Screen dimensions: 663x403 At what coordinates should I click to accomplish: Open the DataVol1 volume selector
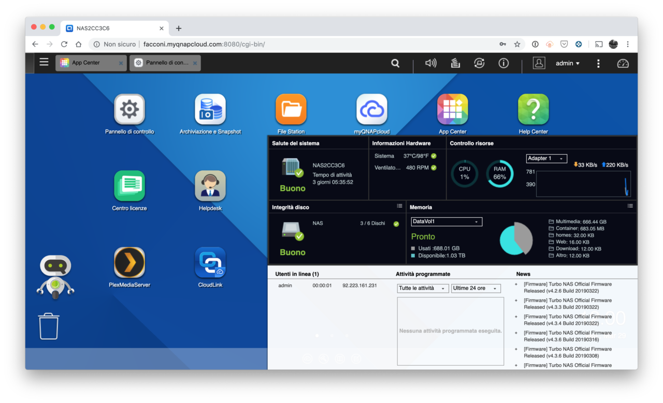pos(446,221)
